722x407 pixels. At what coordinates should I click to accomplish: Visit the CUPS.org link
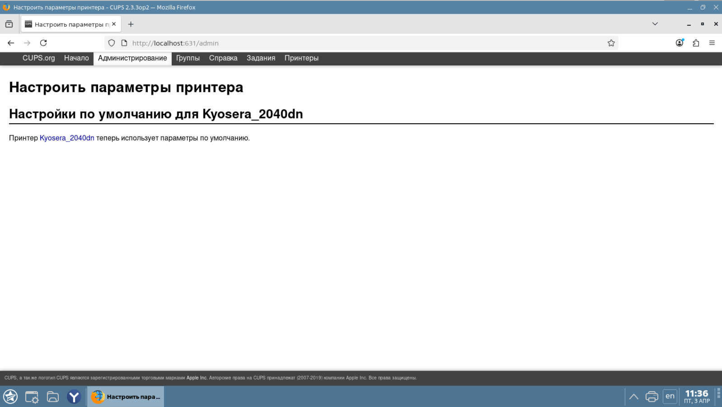[39, 58]
